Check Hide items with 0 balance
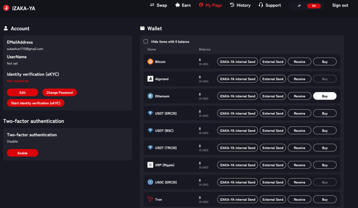 [146, 42]
